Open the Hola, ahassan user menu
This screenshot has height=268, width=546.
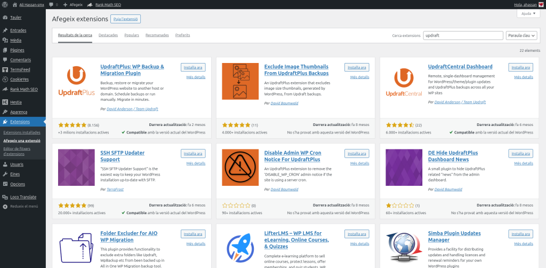525,4
